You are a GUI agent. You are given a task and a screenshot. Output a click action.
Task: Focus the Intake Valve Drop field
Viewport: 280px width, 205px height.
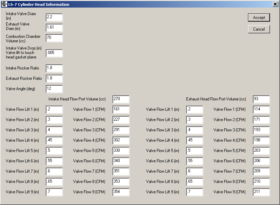(54, 53)
